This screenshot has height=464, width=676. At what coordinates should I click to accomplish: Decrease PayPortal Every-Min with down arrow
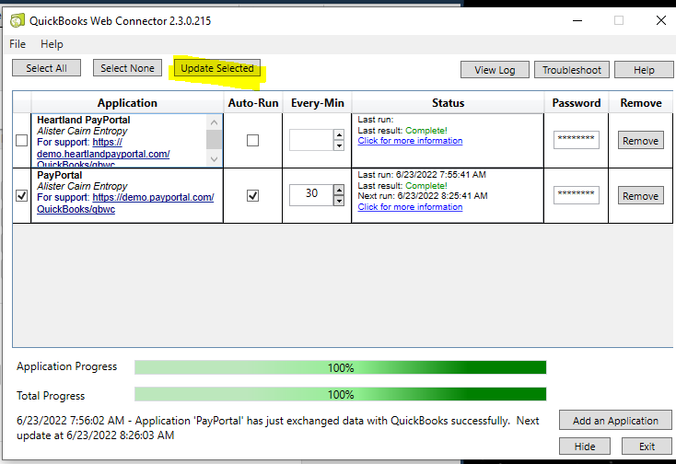[339, 201]
